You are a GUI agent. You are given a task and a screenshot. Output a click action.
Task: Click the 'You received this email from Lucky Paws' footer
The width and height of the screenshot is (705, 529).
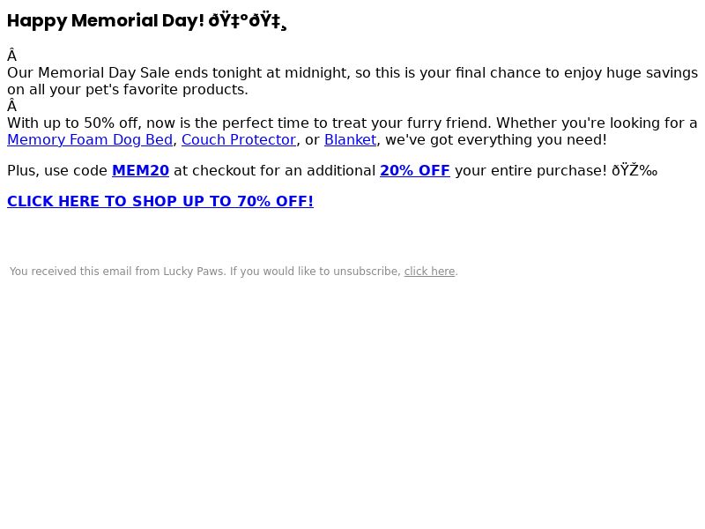(116, 272)
